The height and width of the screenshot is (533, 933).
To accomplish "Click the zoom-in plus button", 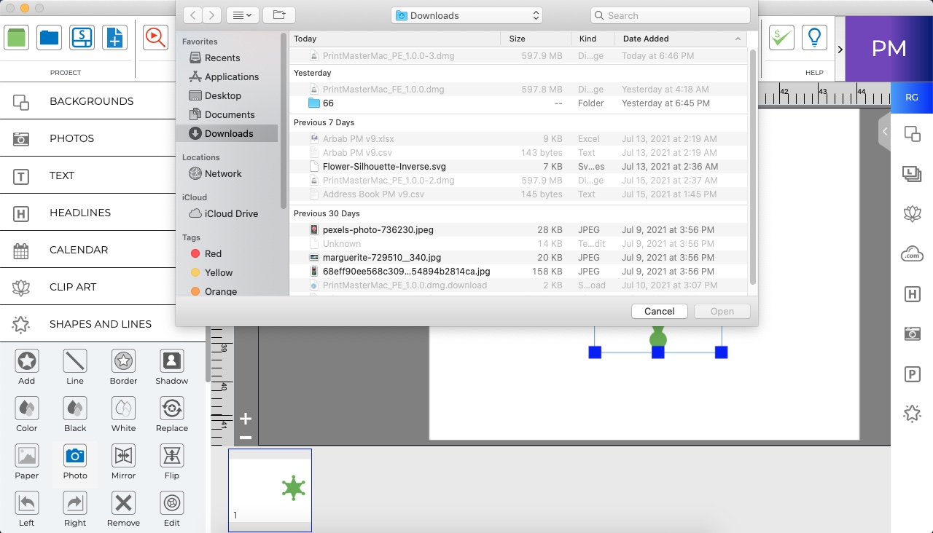I will click(245, 419).
